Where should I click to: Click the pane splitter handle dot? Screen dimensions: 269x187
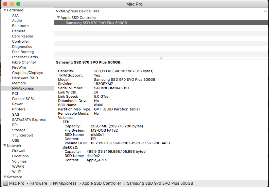pos(161,58)
